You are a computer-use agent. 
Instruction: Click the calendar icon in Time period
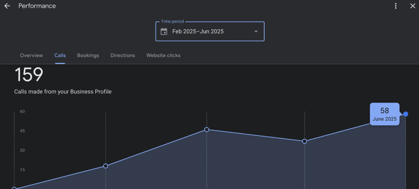(x=164, y=31)
